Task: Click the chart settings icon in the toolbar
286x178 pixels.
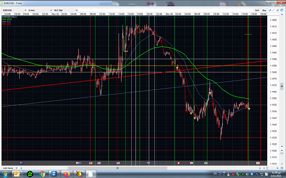Action: pos(278,10)
